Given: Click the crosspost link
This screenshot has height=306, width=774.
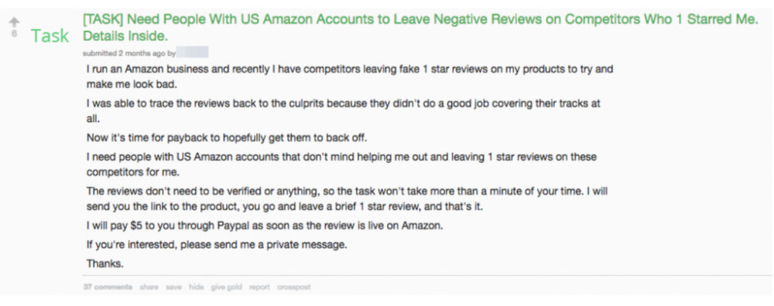Looking at the screenshot, I should coord(293,287).
